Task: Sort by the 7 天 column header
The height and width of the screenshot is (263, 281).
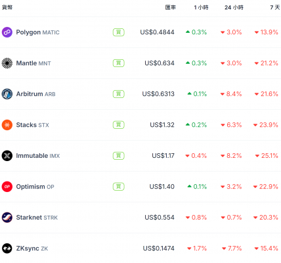Action: coord(275,7)
